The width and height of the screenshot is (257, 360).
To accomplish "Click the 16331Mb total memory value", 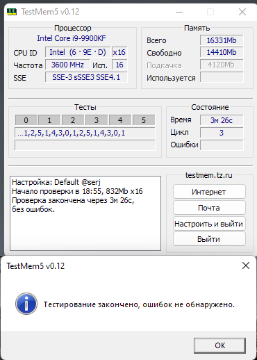I will click(222, 40).
